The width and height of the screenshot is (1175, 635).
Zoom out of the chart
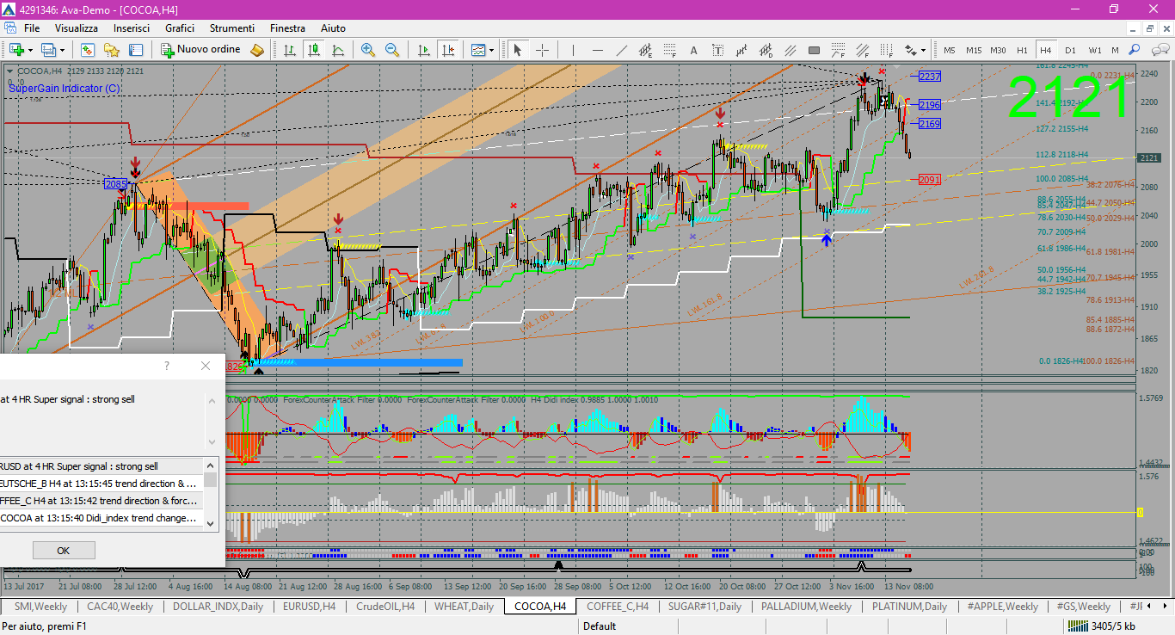click(x=392, y=50)
